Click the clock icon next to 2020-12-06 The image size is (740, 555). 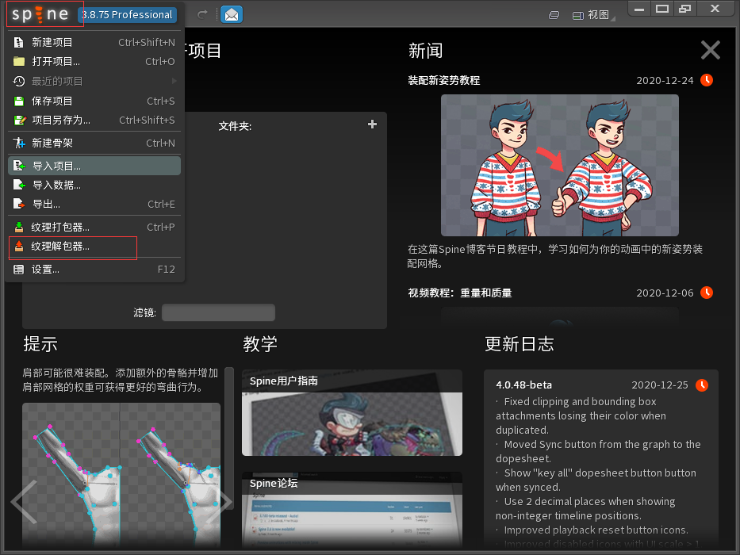(707, 293)
